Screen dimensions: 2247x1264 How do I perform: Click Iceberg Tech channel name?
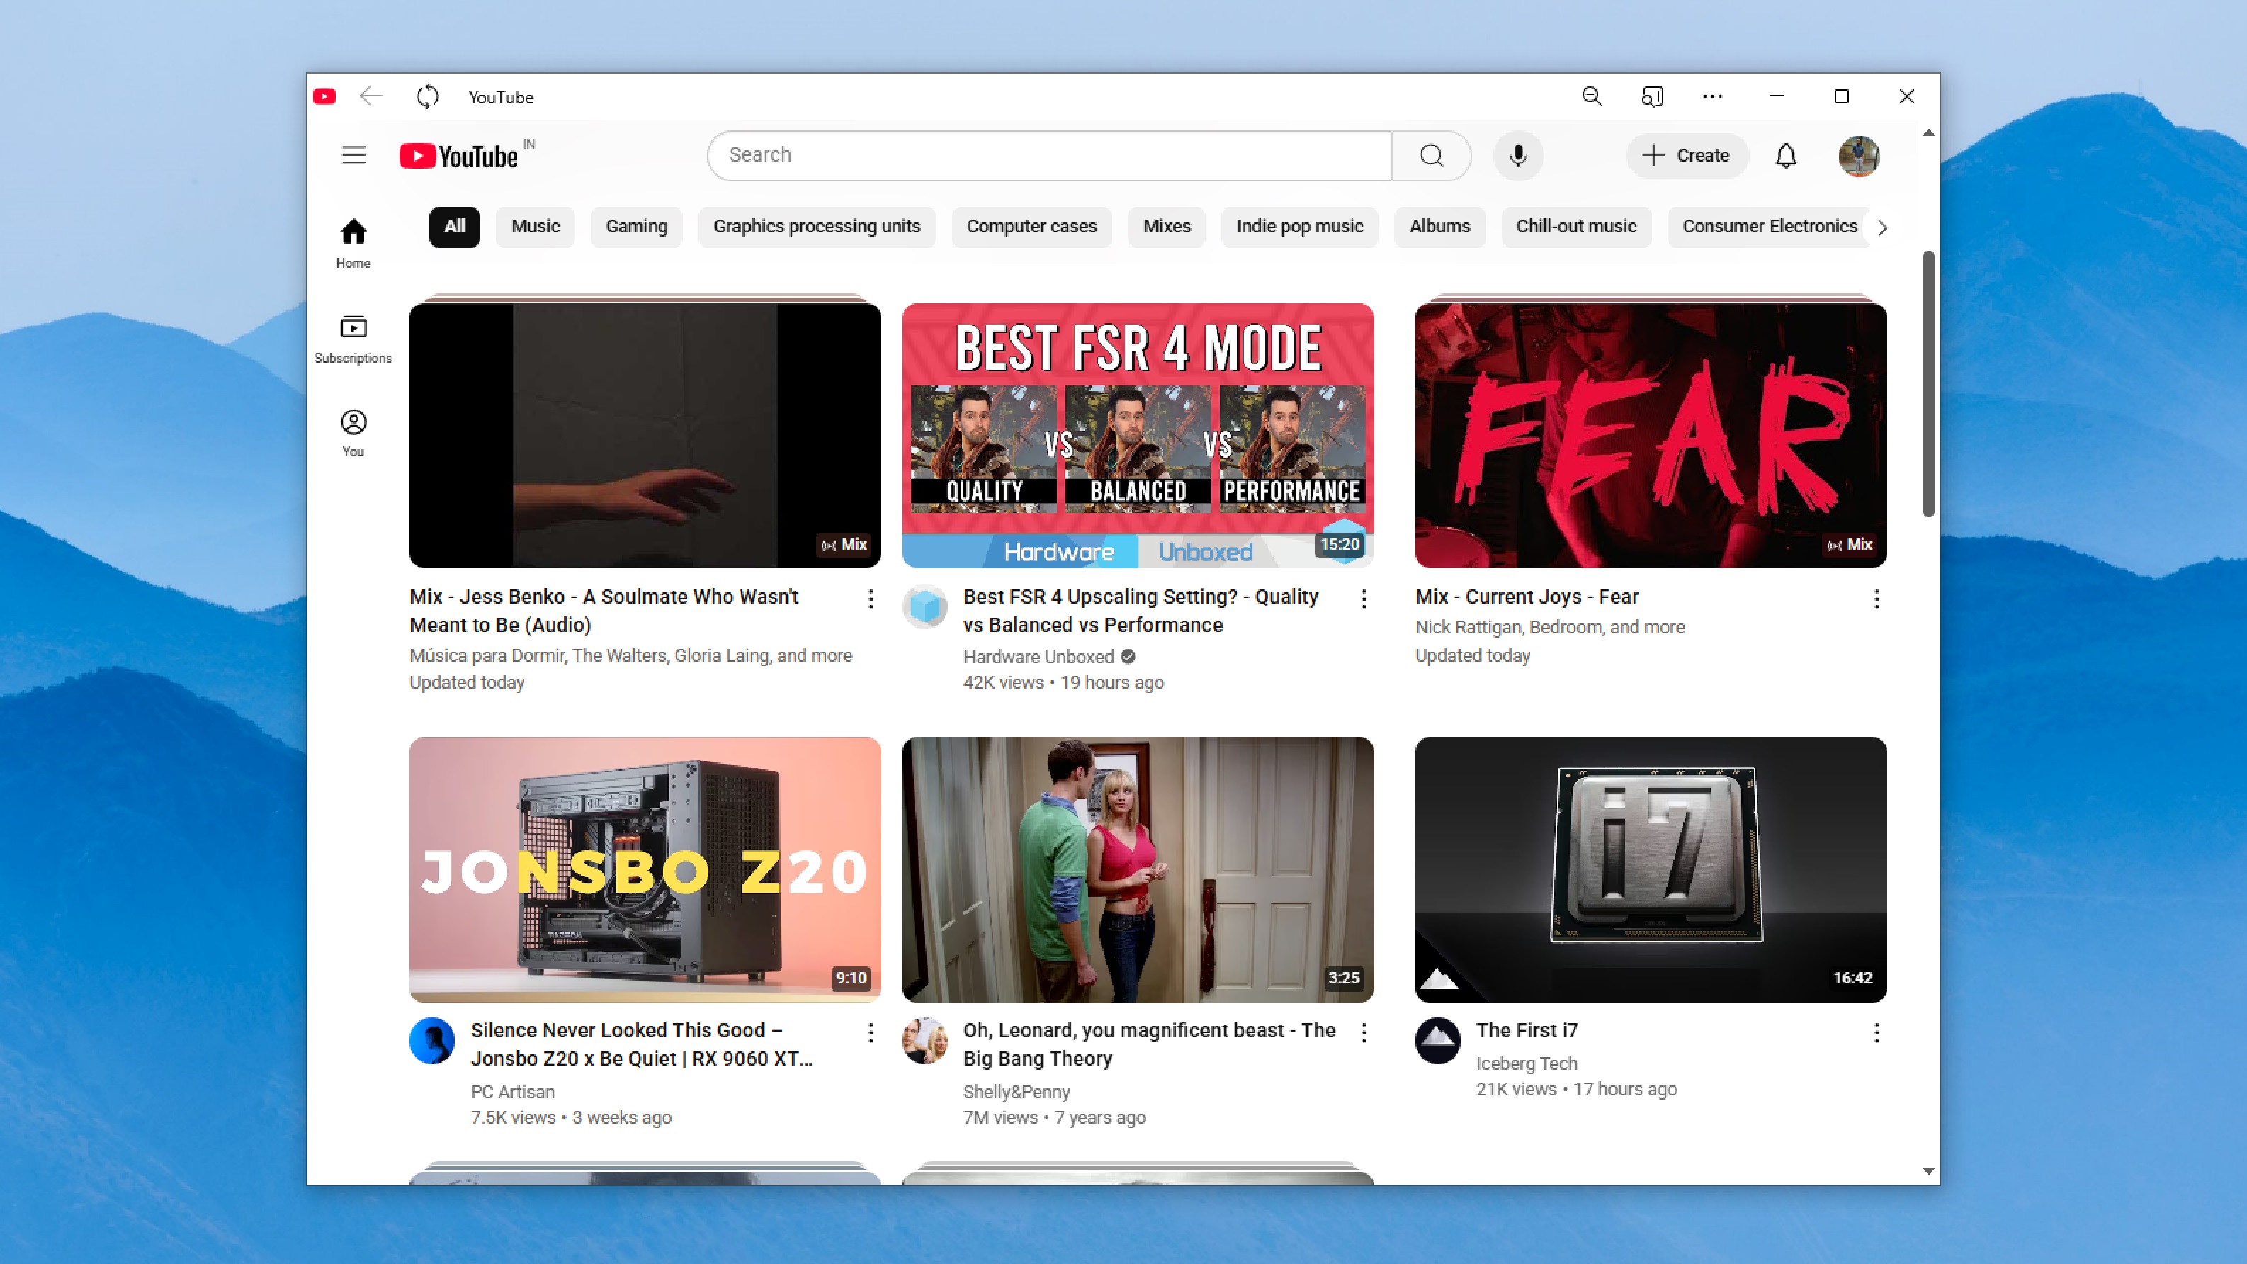pos(1527,1063)
